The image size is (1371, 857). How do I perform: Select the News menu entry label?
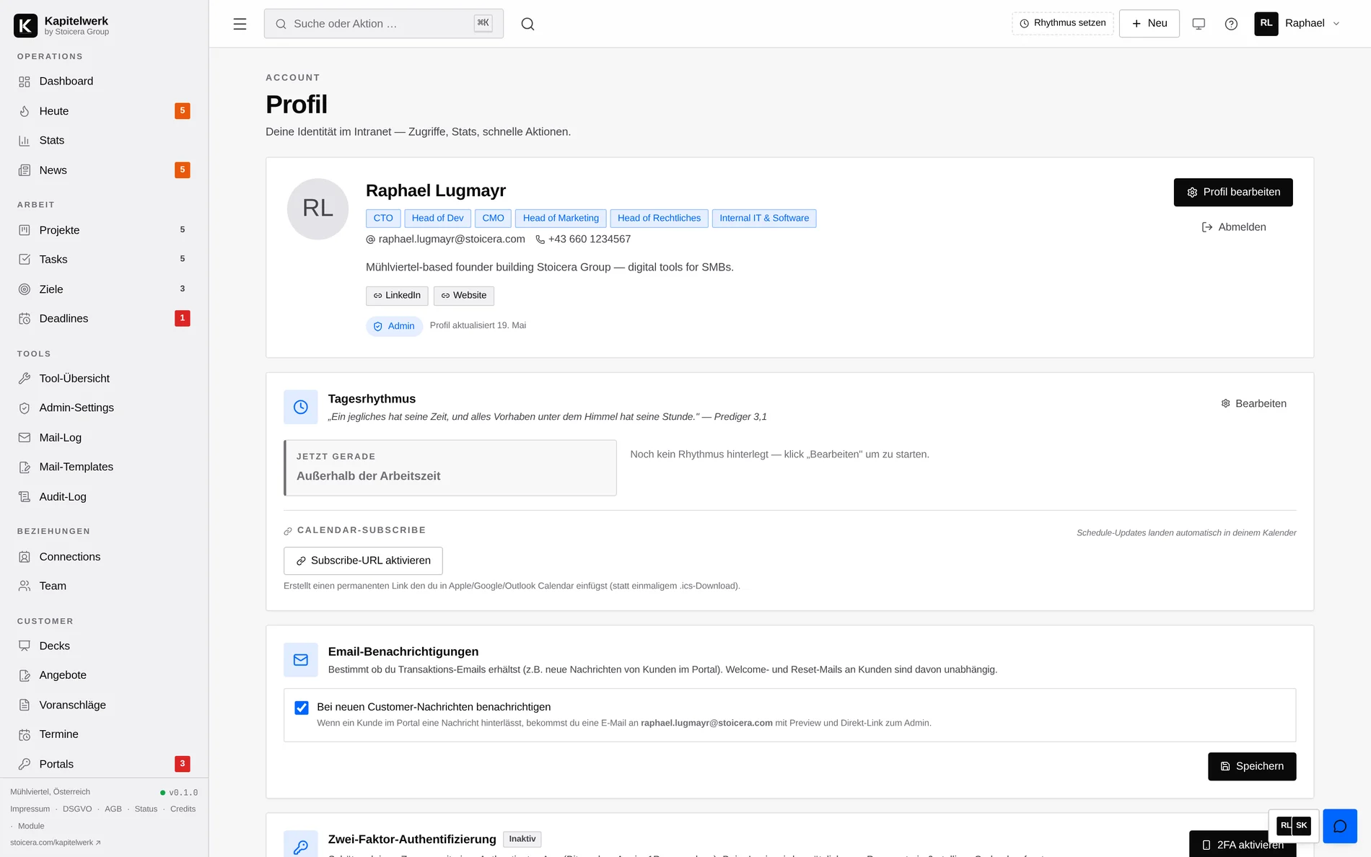click(53, 170)
